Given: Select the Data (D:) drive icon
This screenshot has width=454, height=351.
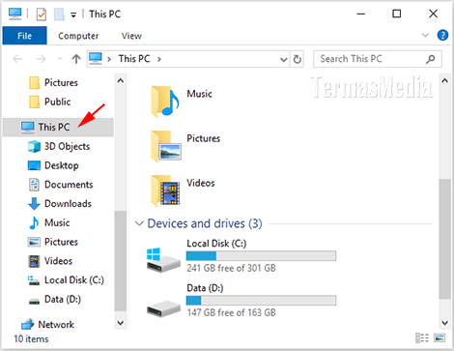Looking at the screenshot, I should pyautogui.click(x=163, y=308).
